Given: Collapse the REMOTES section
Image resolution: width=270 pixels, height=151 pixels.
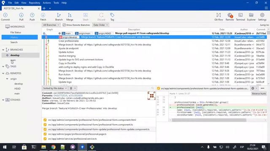Looking at the screenshot, I should click(3, 73).
